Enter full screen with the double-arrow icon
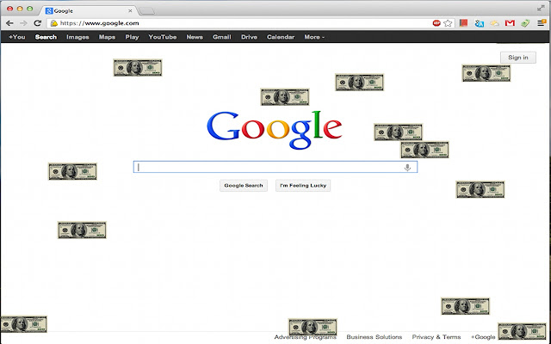Image resolution: width=551 pixels, height=344 pixels. point(541,9)
